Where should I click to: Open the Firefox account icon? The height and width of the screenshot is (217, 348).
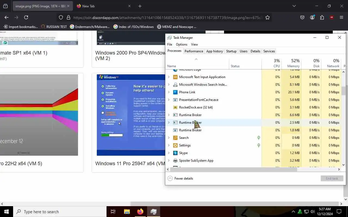pos(312,17)
